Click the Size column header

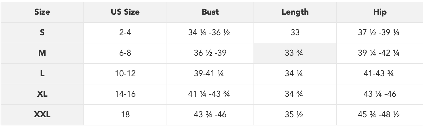point(42,12)
